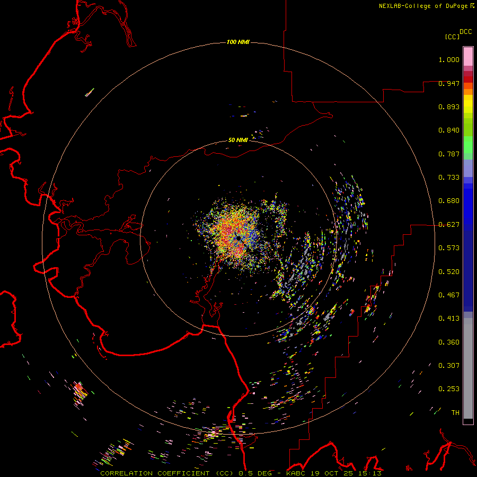Click the 0.573 legend value

coord(449,248)
